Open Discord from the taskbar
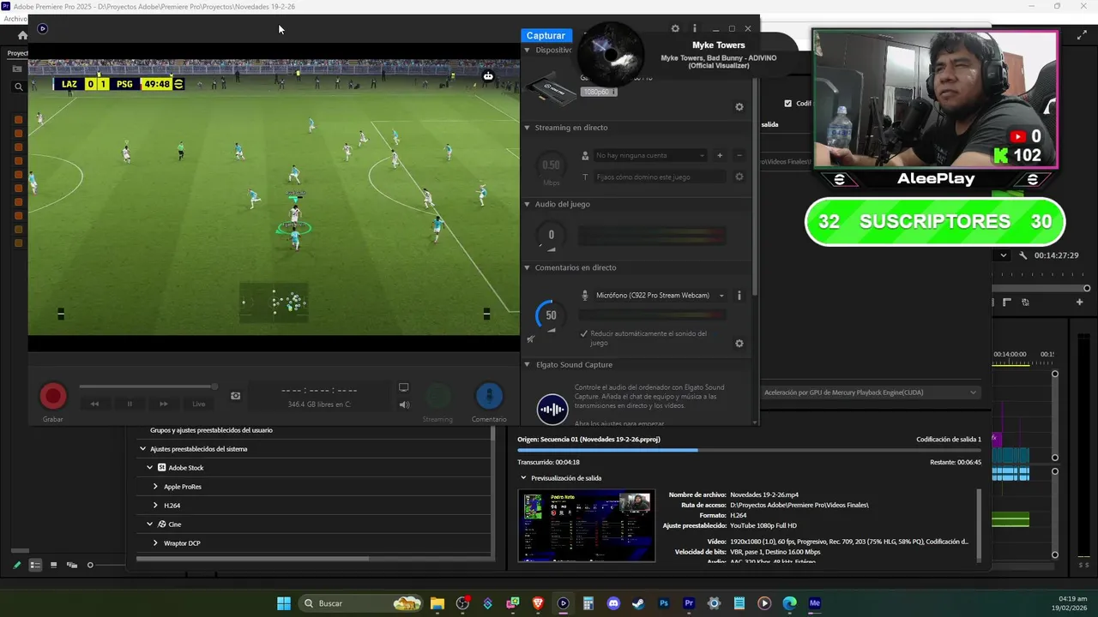The width and height of the screenshot is (1098, 617). pos(613,603)
